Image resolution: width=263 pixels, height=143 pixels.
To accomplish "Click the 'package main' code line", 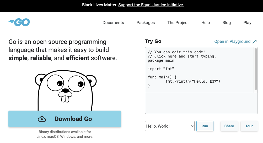I will coord(161,60).
